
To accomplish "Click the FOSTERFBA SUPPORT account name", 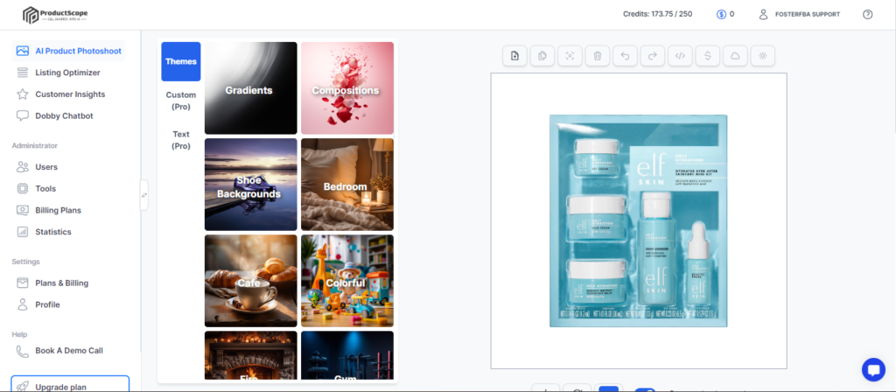I will [808, 14].
